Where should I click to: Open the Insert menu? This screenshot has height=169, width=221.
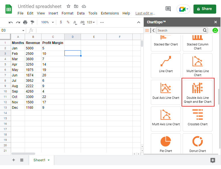pos(53,13)
